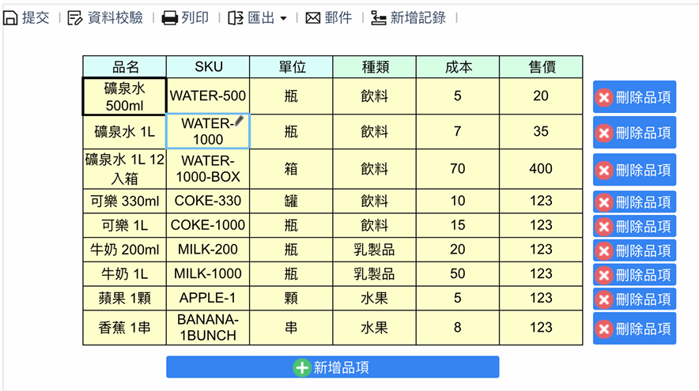Click the 匯出 export icon
The image size is (699, 391).
[x=235, y=18]
